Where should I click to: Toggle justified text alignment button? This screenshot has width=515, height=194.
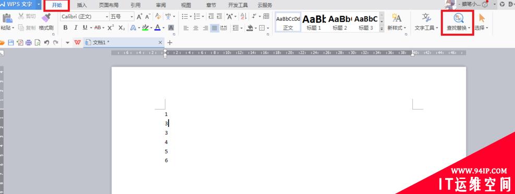pyautogui.click(x=214, y=28)
